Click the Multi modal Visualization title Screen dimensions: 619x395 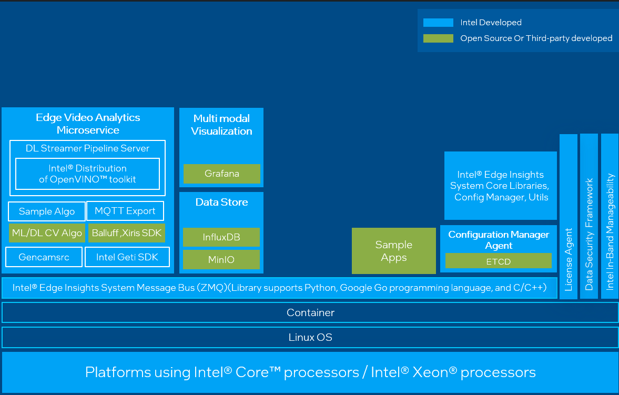[x=221, y=125]
